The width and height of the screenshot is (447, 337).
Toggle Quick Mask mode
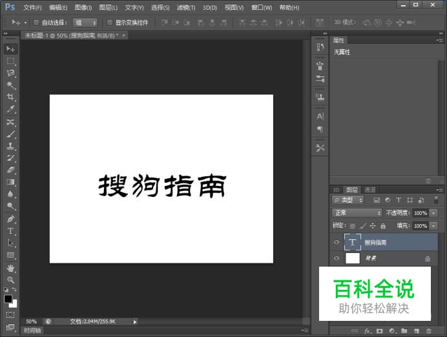point(10,315)
